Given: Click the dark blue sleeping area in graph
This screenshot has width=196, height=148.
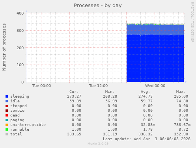Looking at the screenshot, I should 155,58.
